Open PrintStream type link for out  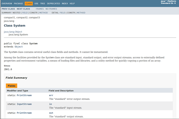(x=24, y=113)
